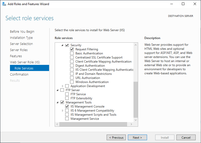Enable the URL Authorization checkbox
This screenshot has width=201, height=143.
pyautogui.click(x=72, y=78)
